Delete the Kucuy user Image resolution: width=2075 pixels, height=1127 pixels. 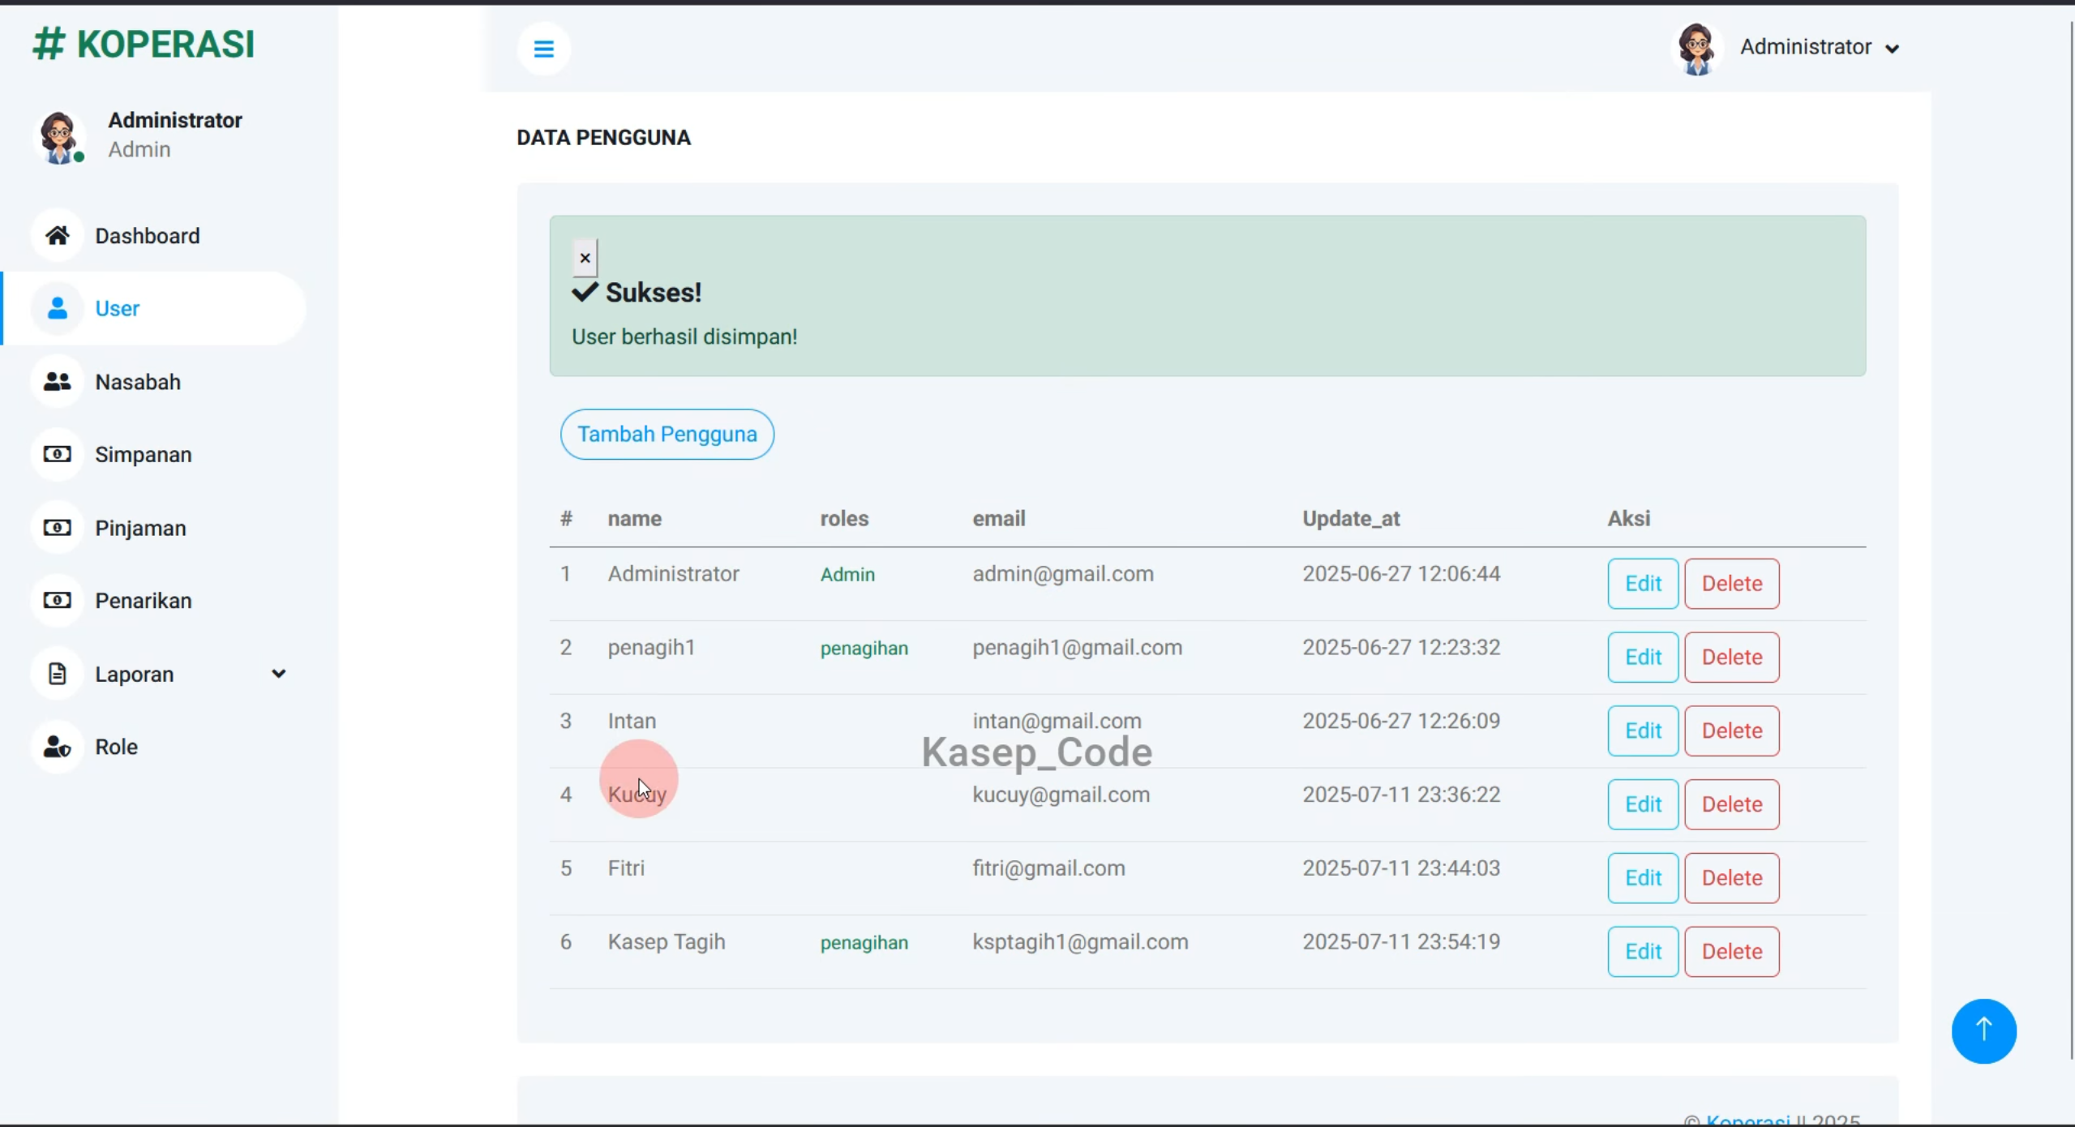pos(1731,804)
